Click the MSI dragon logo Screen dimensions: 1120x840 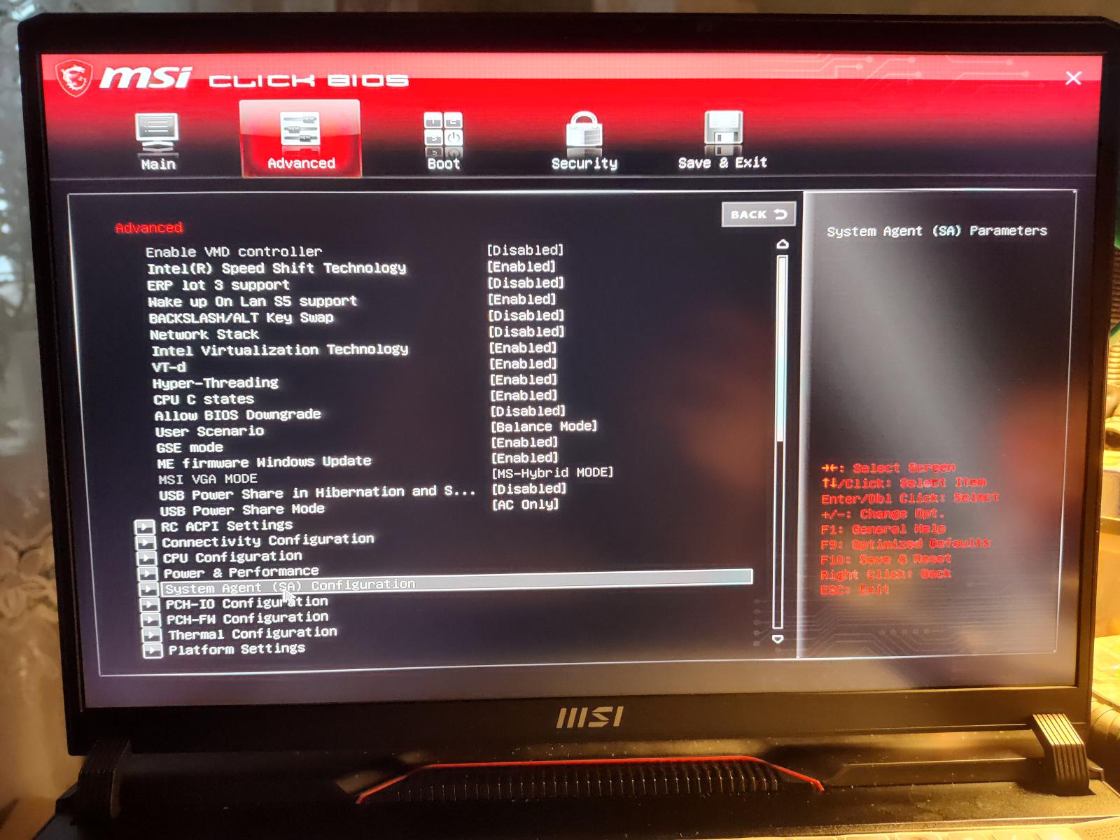(x=74, y=78)
